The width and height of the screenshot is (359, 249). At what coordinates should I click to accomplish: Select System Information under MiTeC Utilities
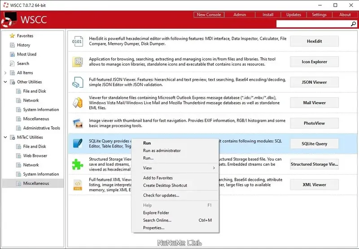[x=41, y=174]
